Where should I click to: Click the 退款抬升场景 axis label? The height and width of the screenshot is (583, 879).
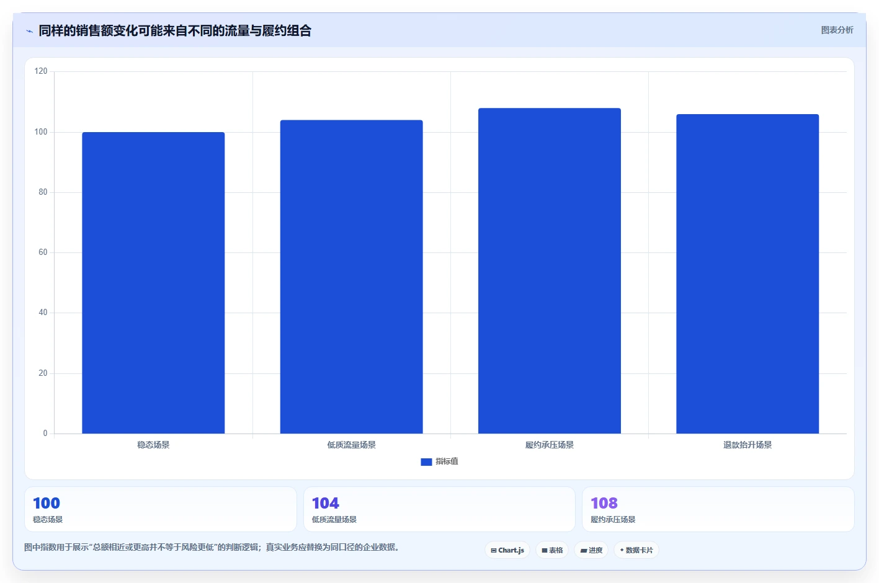(x=747, y=445)
